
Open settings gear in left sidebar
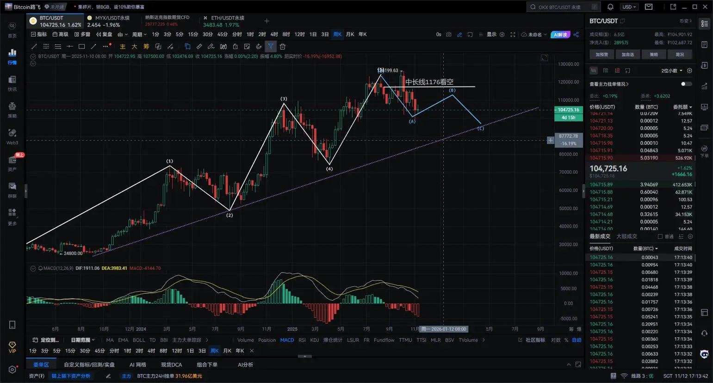pyautogui.click(x=12, y=370)
